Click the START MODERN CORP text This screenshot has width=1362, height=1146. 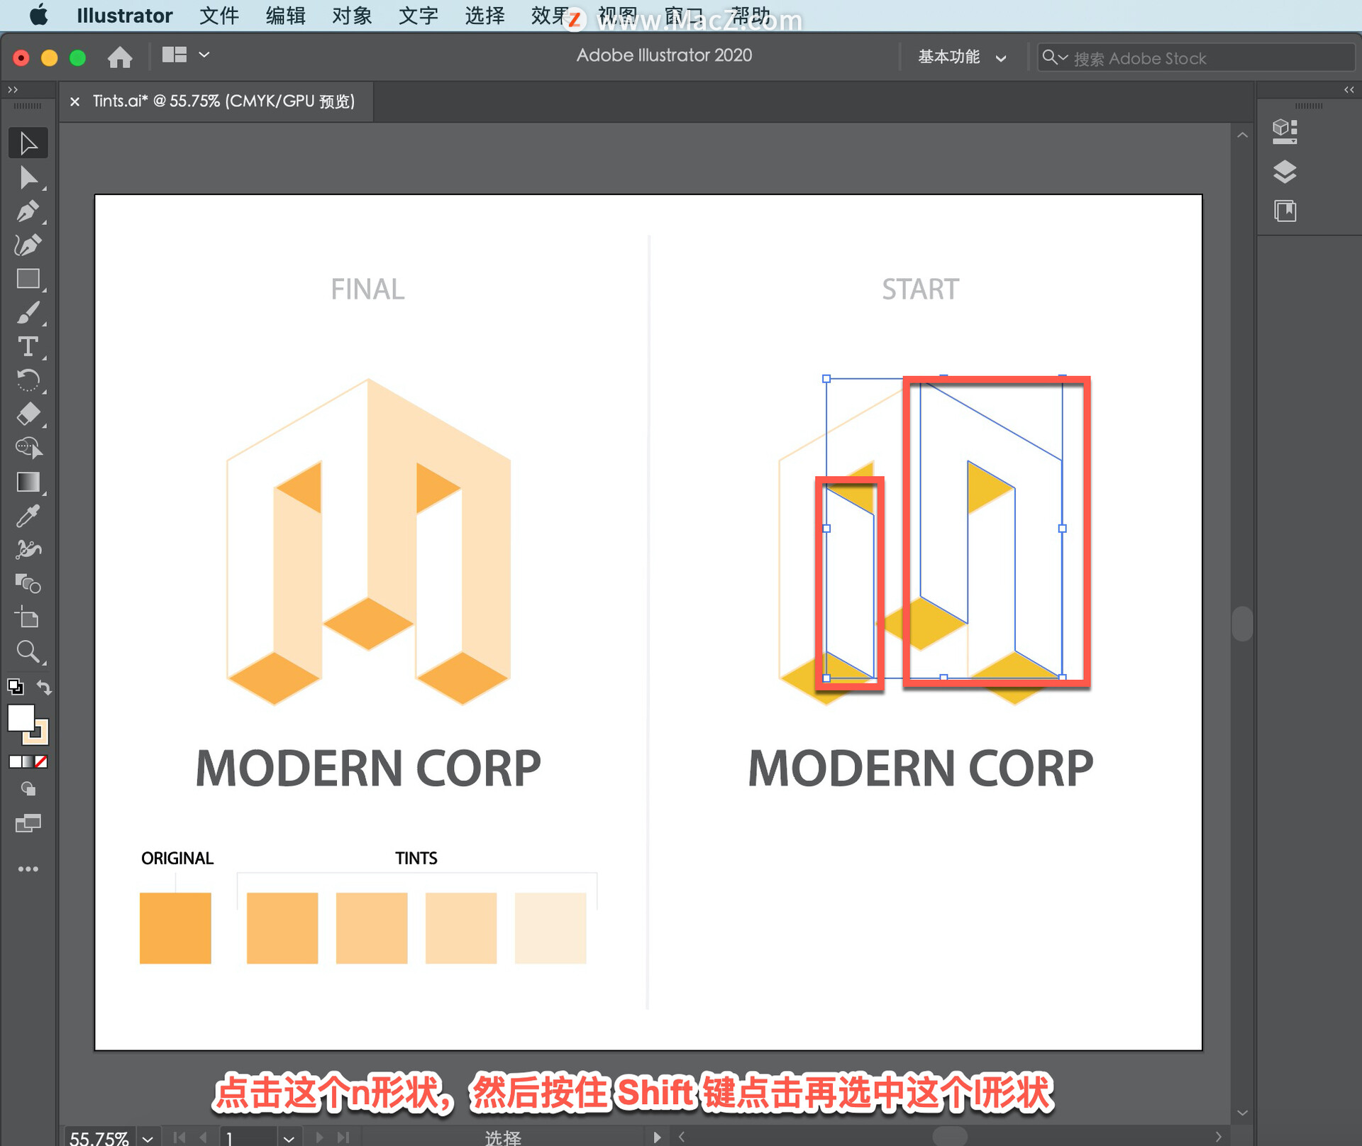pos(921,768)
